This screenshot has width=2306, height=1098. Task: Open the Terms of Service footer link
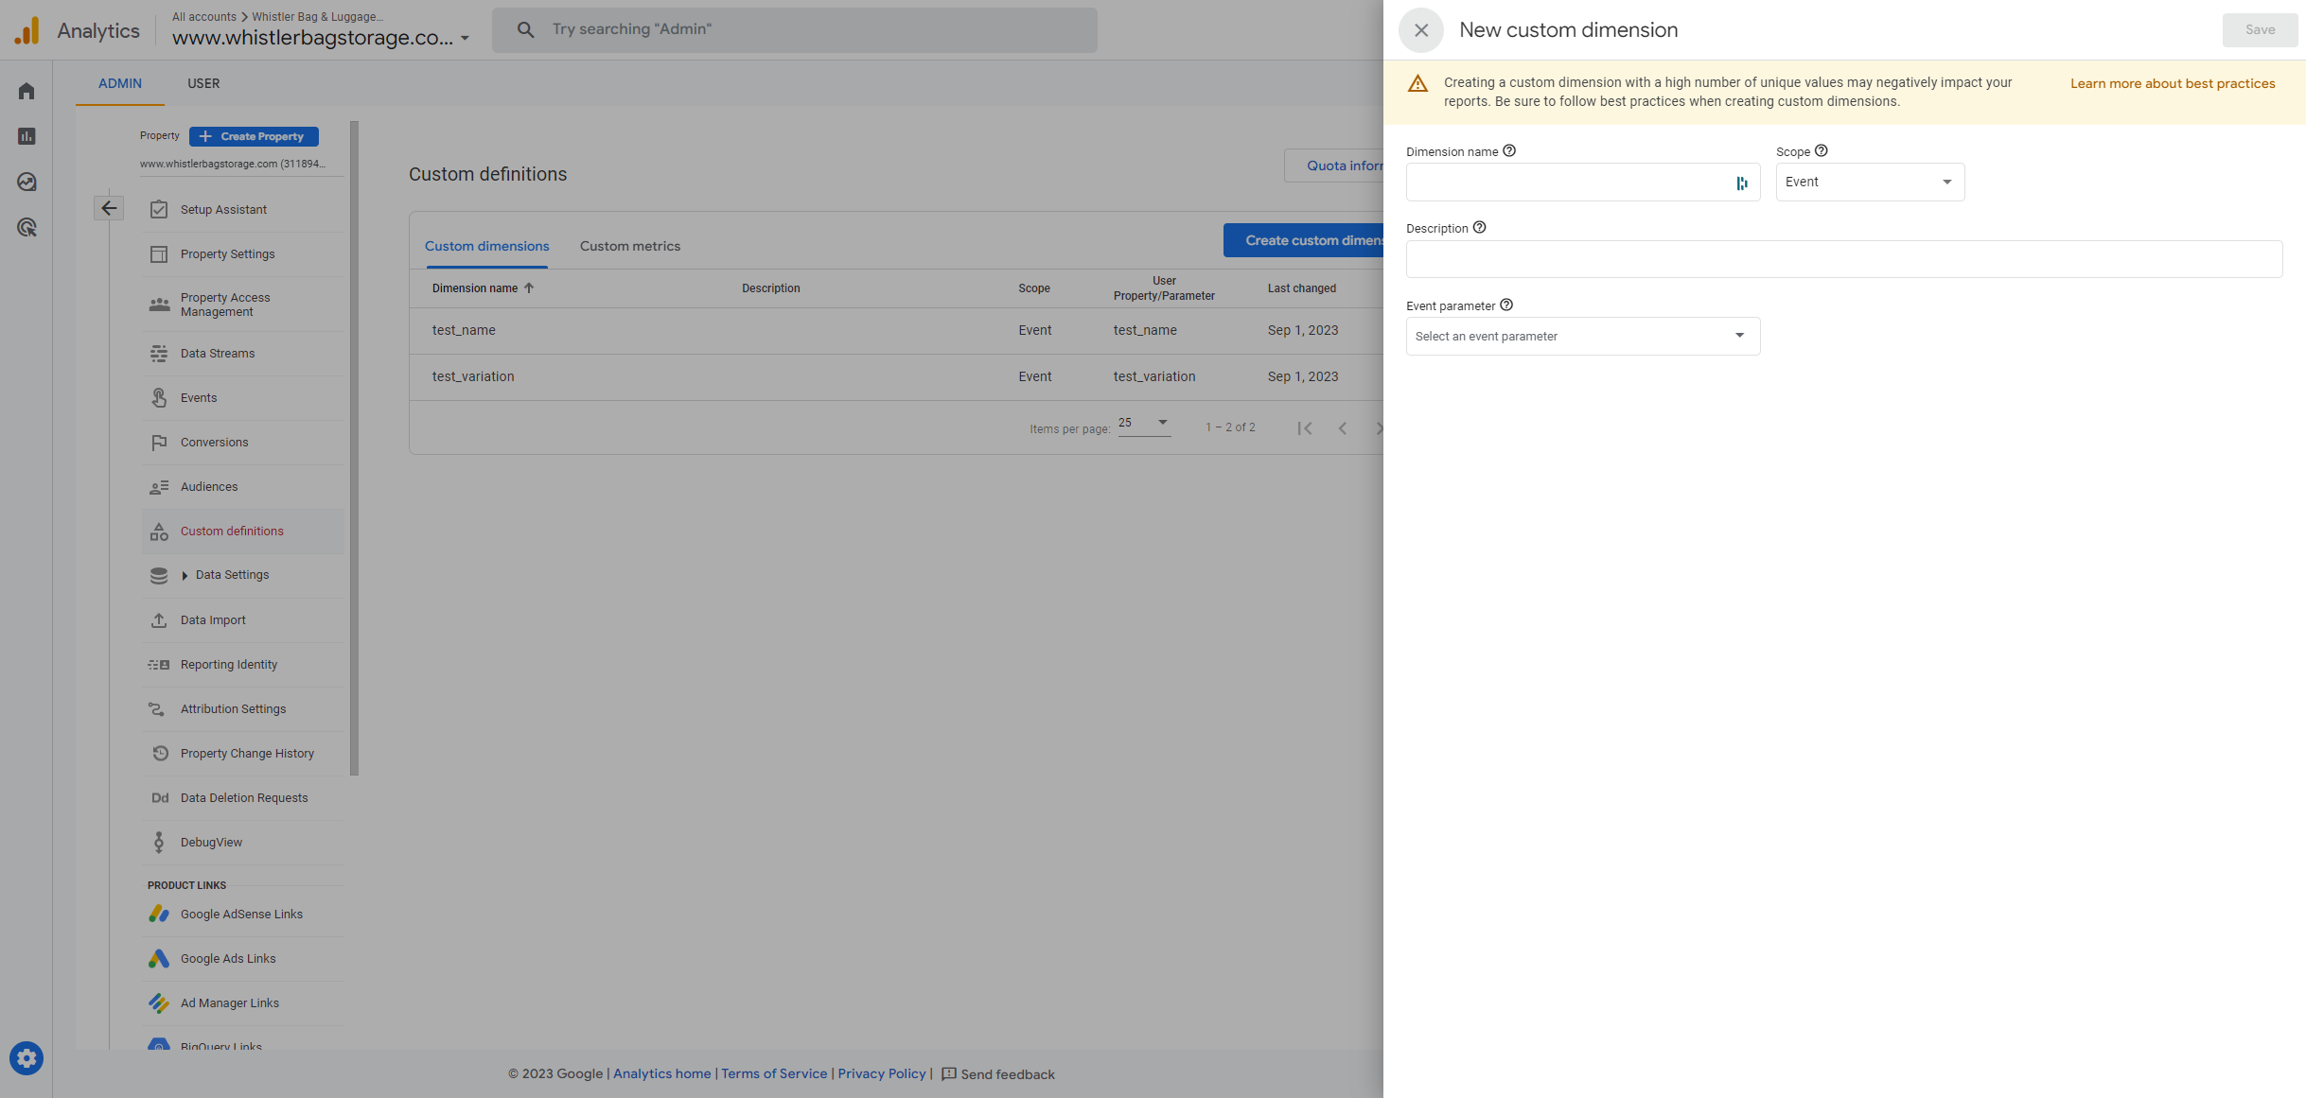pyautogui.click(x=774, y=1073)
